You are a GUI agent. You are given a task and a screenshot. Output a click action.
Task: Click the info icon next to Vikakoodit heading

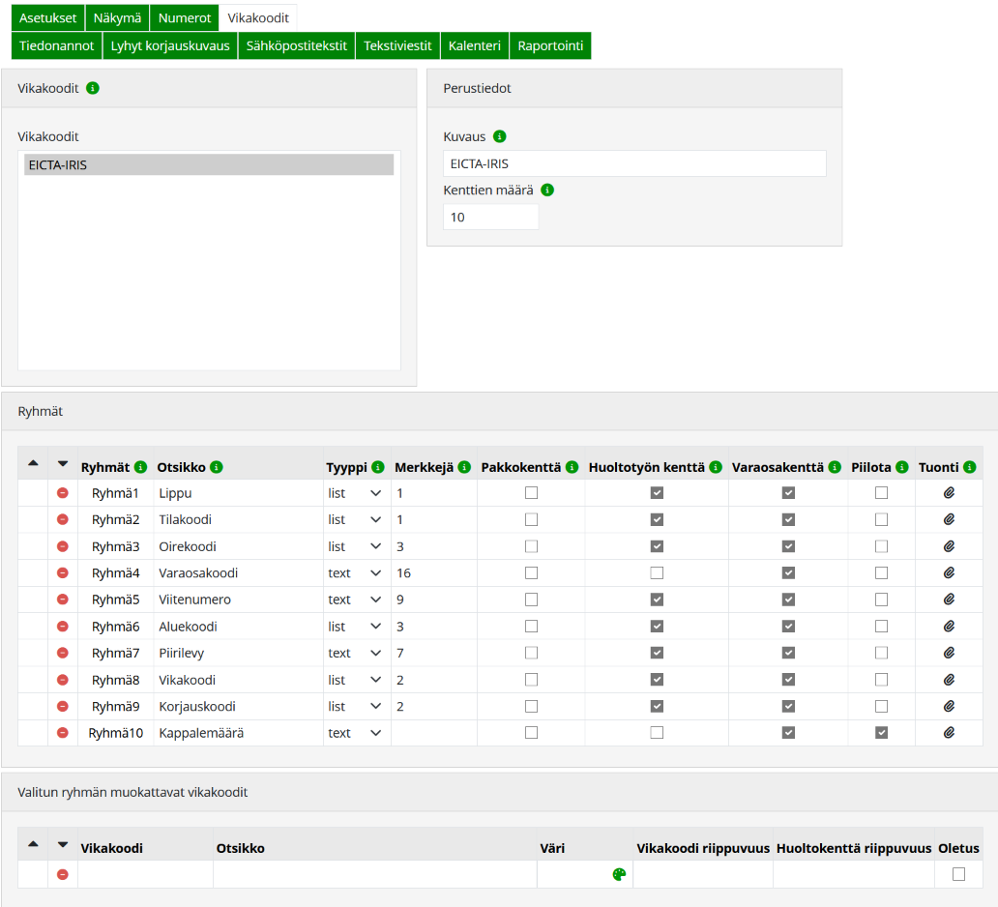(x=93, y=88)
